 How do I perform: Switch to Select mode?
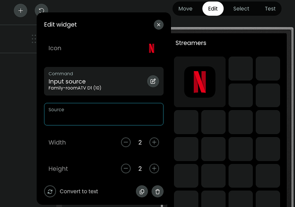pos(241,9)
